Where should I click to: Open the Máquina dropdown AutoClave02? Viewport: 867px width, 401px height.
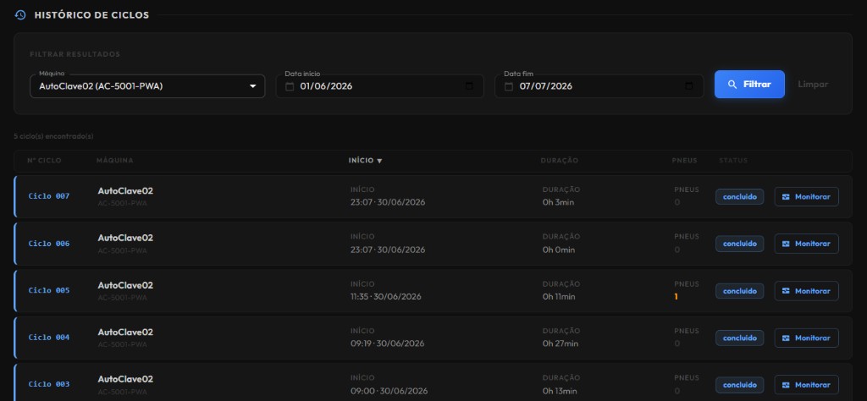point(147,86)
